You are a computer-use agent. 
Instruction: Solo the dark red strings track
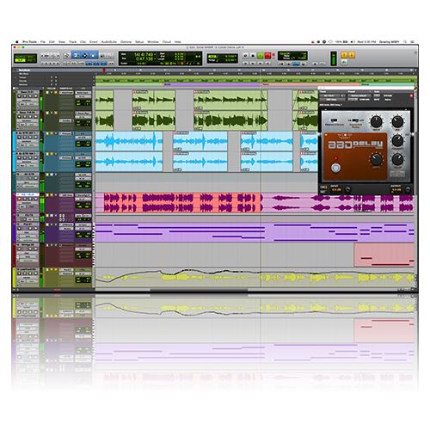pos(30,249)
